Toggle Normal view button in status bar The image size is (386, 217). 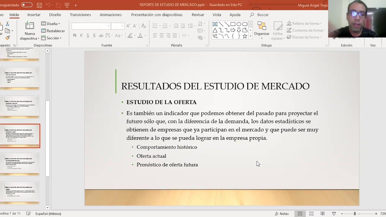(x=300, y=213)
